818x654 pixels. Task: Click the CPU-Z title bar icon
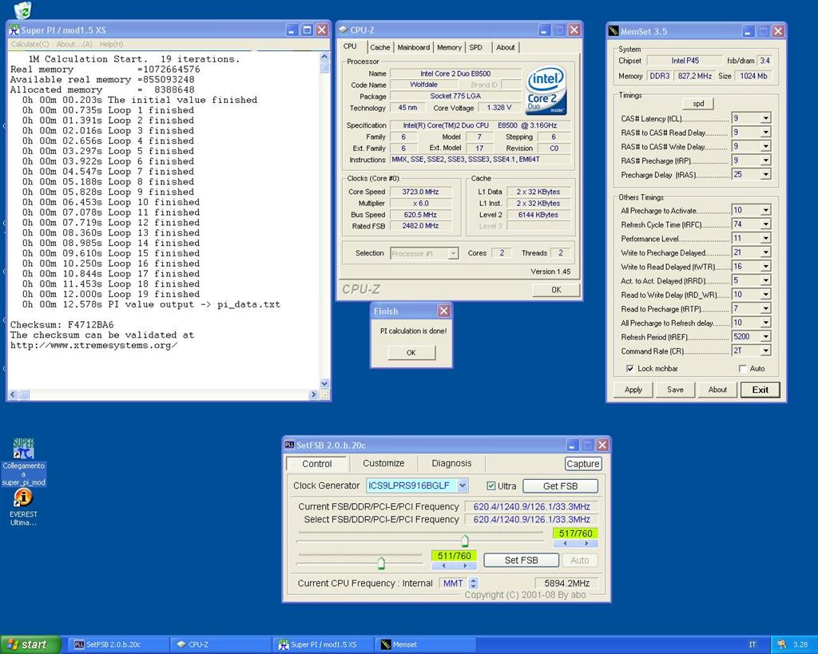coord(343,30)
